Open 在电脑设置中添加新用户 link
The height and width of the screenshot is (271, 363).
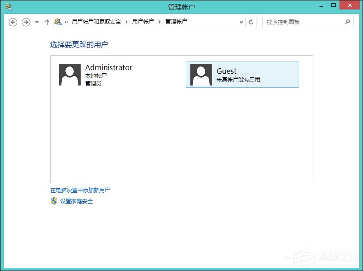pos(80,190)
